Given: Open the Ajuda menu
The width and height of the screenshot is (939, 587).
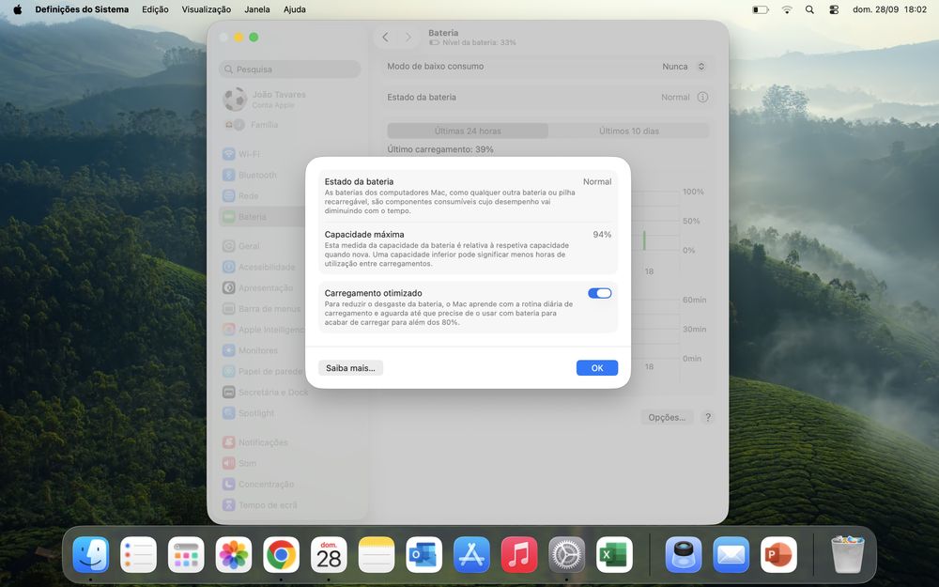Looking at the screenshot, I should (x=294, y=9).
